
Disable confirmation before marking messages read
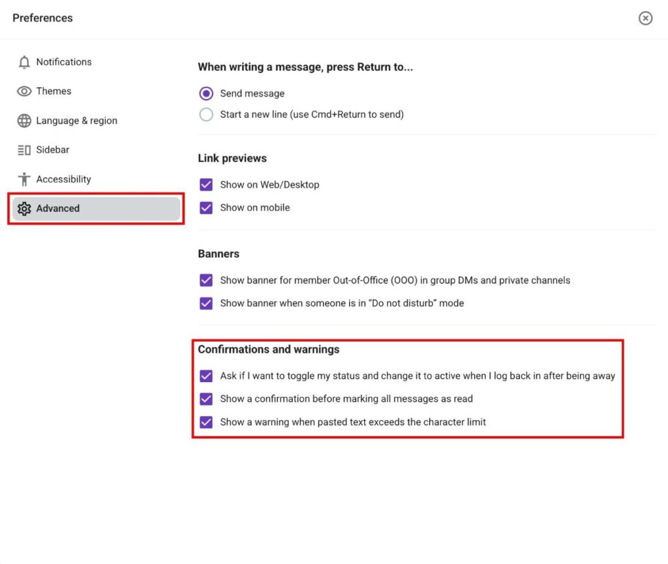pyautogui.click(x=206, y=399)
